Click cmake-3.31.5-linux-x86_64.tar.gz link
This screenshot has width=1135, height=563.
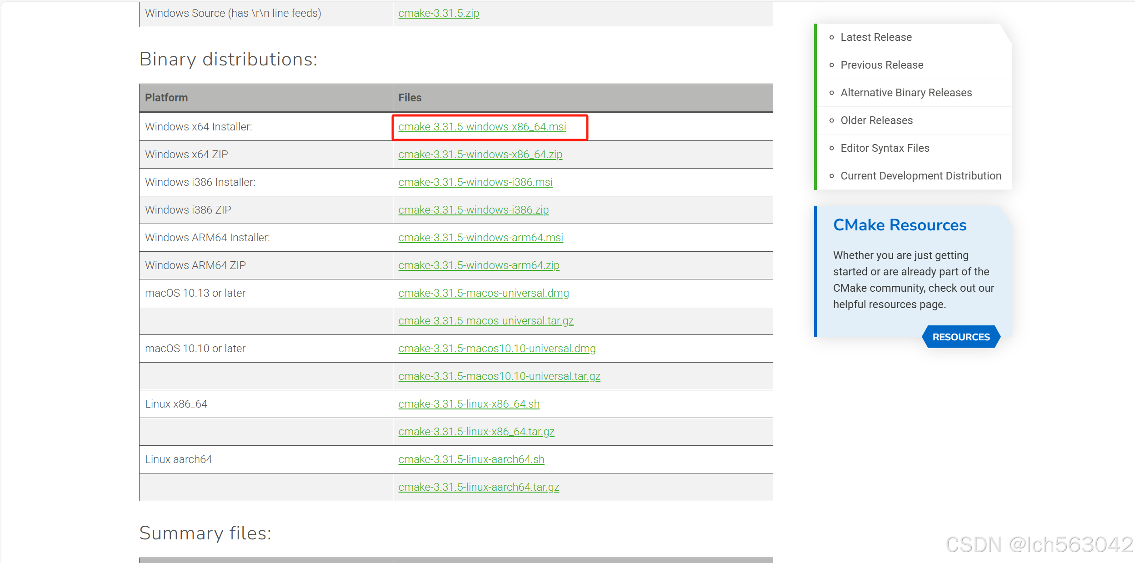[476, 432]
